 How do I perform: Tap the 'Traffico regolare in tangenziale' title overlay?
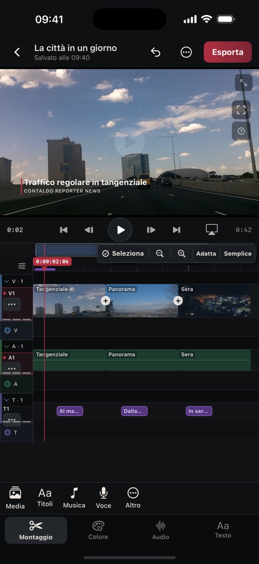[85, 182]
